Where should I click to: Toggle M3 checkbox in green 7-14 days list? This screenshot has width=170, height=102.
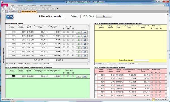73,76
